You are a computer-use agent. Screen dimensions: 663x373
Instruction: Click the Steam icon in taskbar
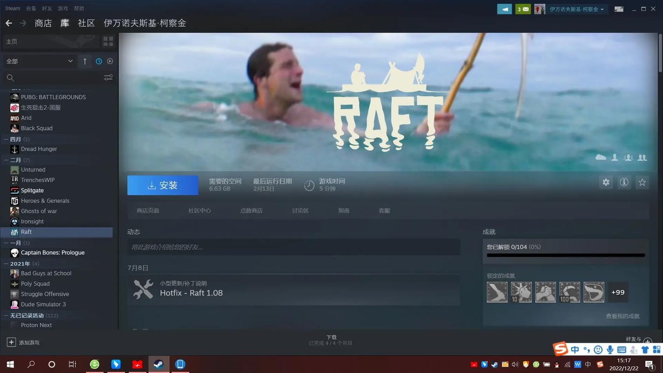coord(159,364)
